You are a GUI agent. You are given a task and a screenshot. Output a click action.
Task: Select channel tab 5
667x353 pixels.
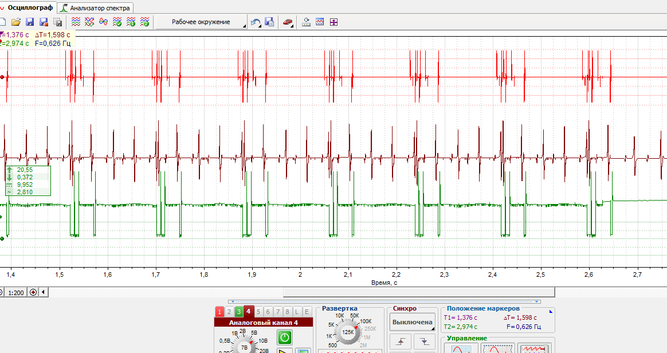click(x=258, y=312)
